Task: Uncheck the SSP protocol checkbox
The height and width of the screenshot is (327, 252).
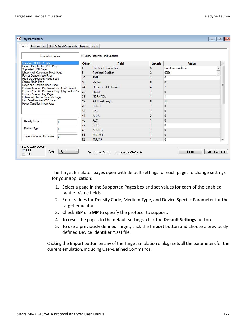Action: click(24, 150)
